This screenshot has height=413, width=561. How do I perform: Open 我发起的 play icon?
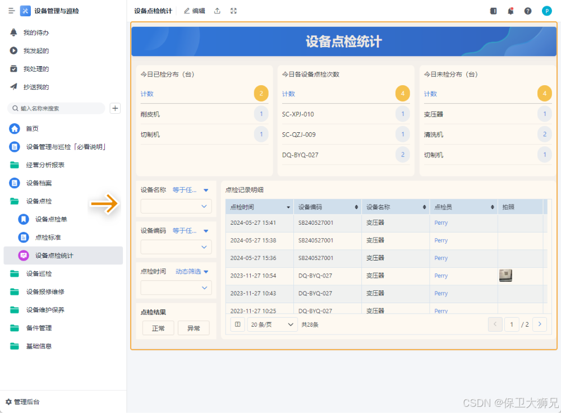click(13, 51)
